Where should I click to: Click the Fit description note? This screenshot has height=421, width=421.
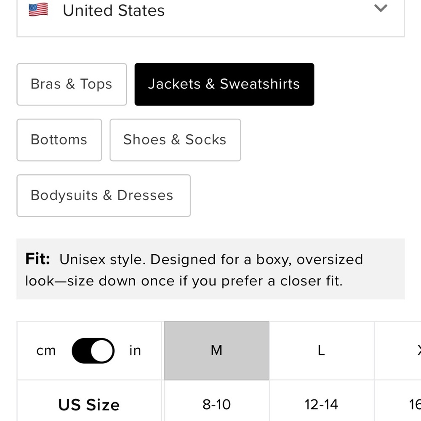coord(210,269)
